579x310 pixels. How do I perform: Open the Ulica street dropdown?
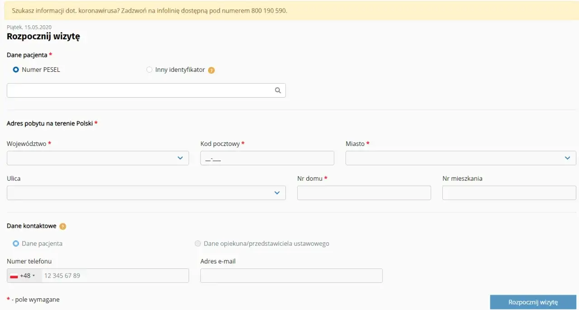coord(146,193)
